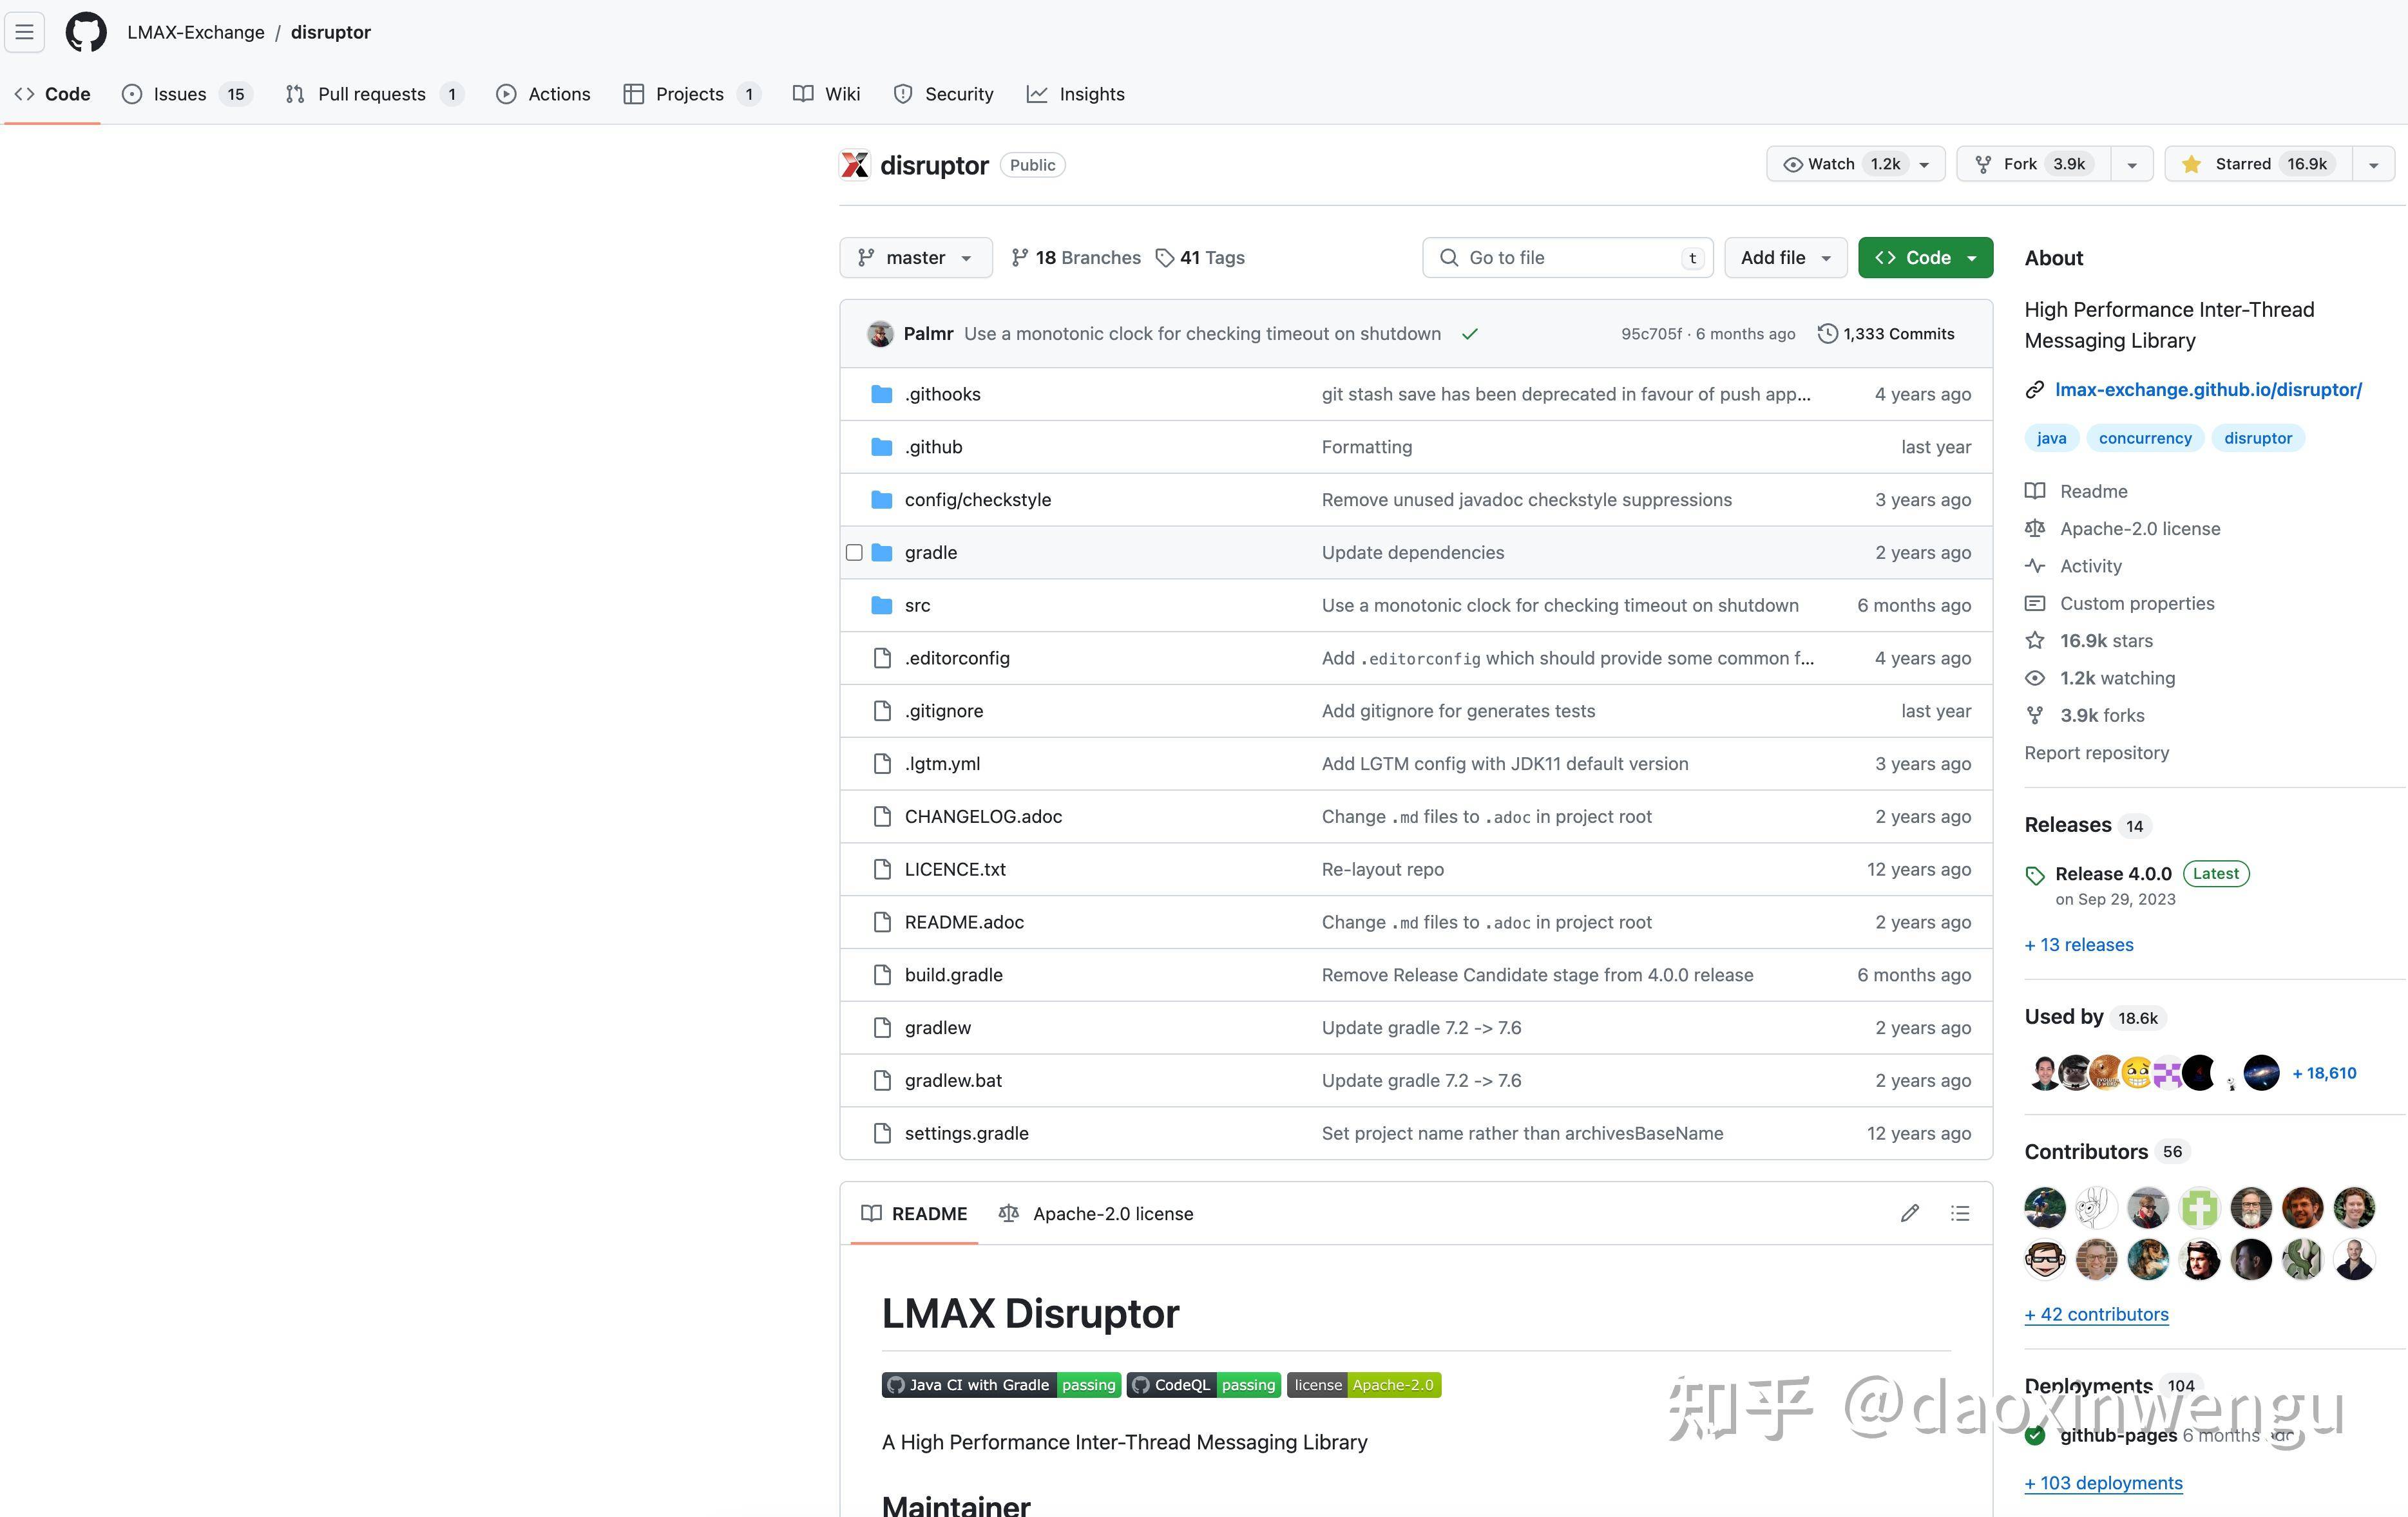The image size is (2408, 1517).
Task: Open the Wiki tab
Action: coord(827,94)
